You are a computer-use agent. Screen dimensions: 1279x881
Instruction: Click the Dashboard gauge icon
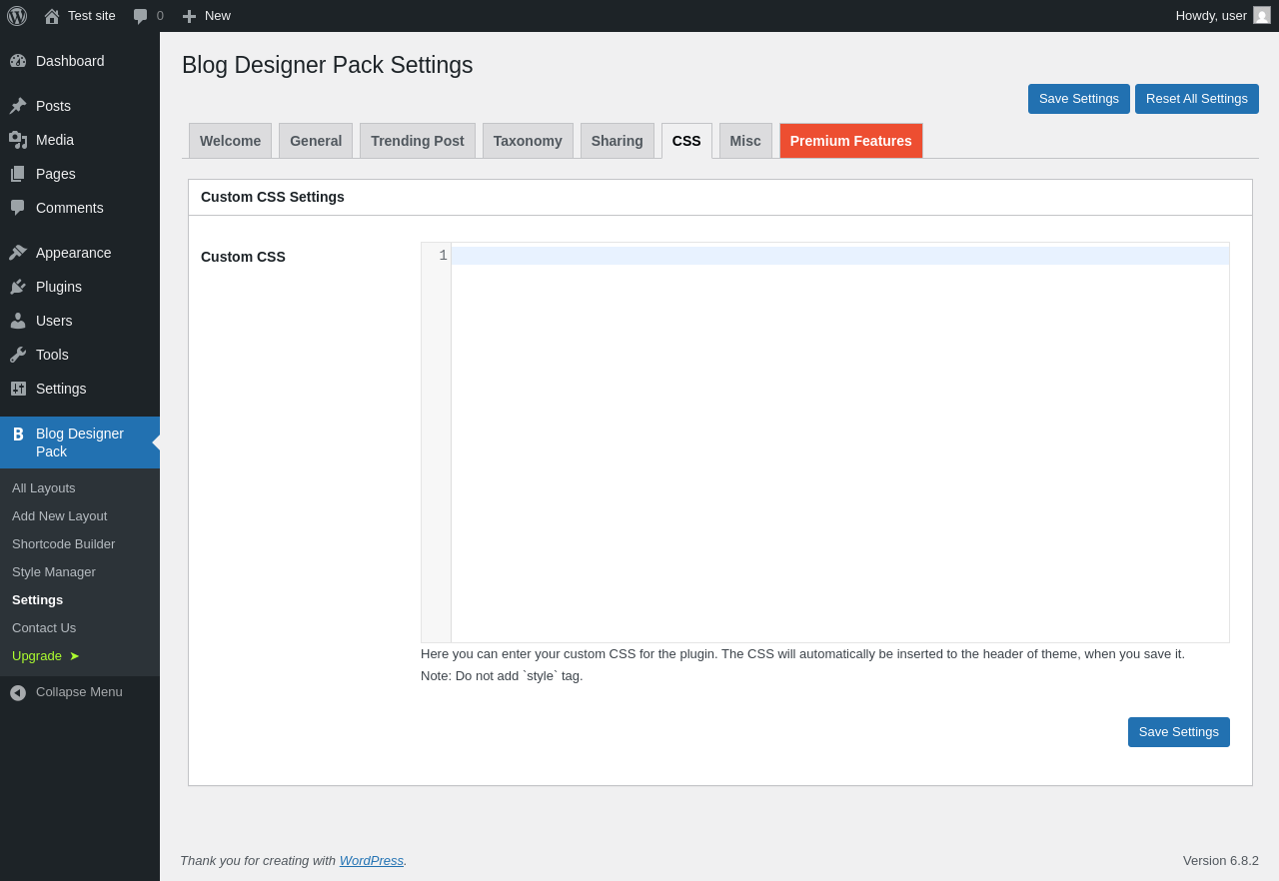pyautogui.click(x=18, y=61)
